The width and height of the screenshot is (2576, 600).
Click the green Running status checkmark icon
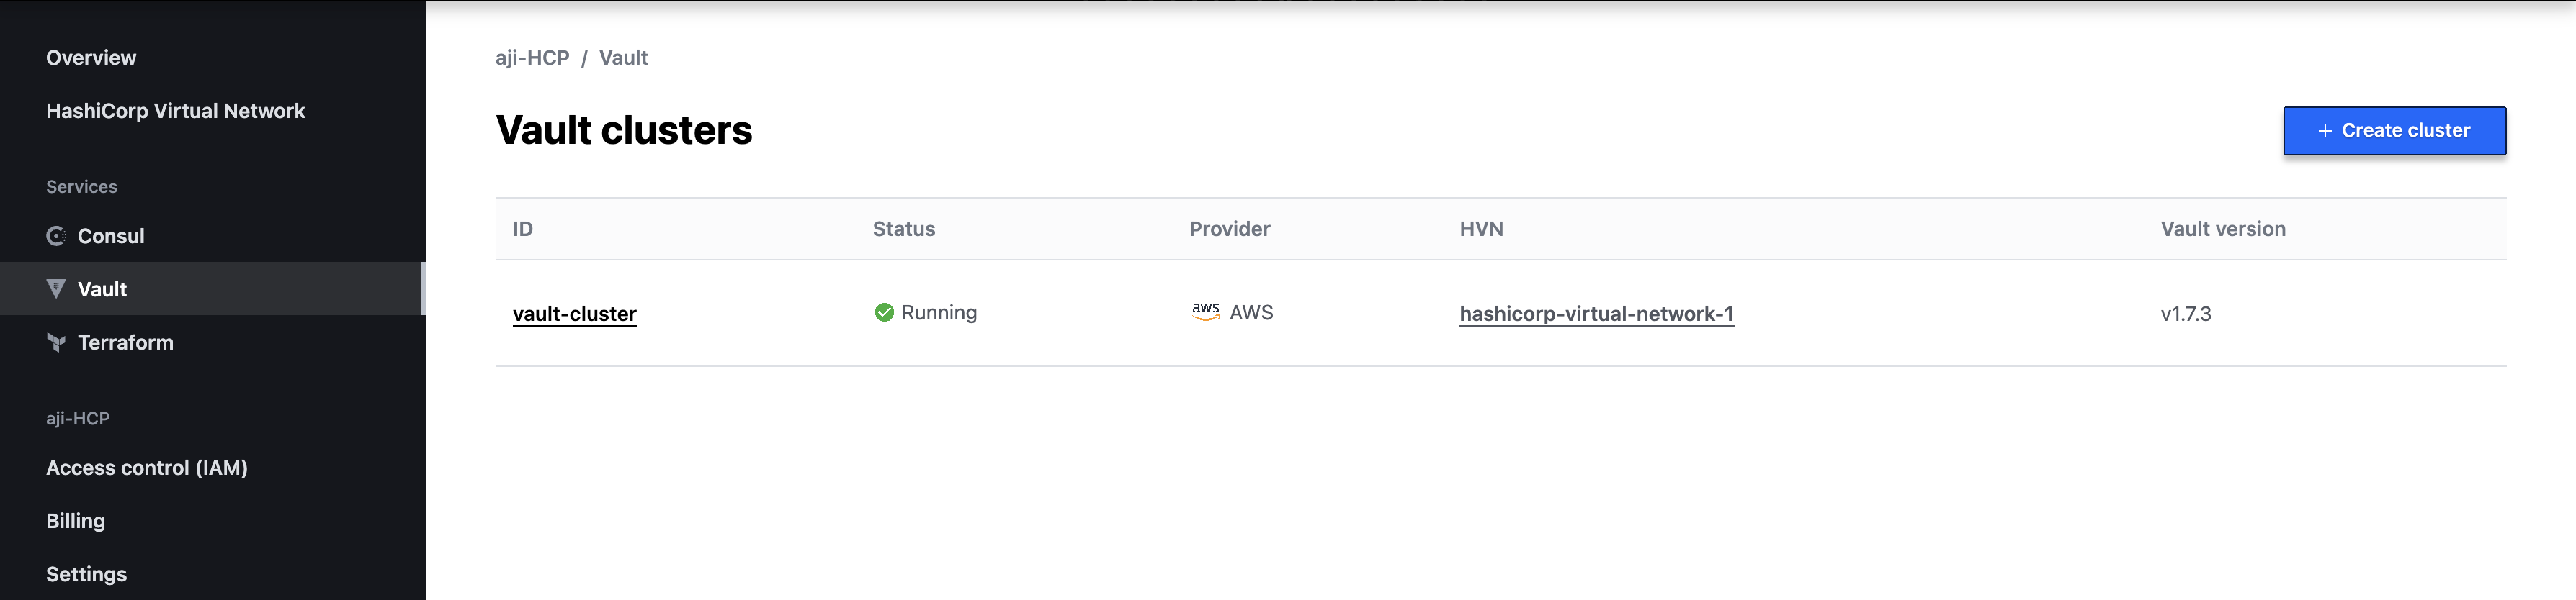tap(884, 312)
